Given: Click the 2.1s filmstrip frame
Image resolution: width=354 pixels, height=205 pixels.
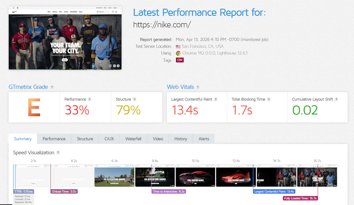Looking at the screenshot, I should click(33, 176).
